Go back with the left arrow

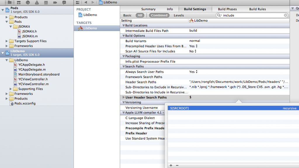click(86, 2)
